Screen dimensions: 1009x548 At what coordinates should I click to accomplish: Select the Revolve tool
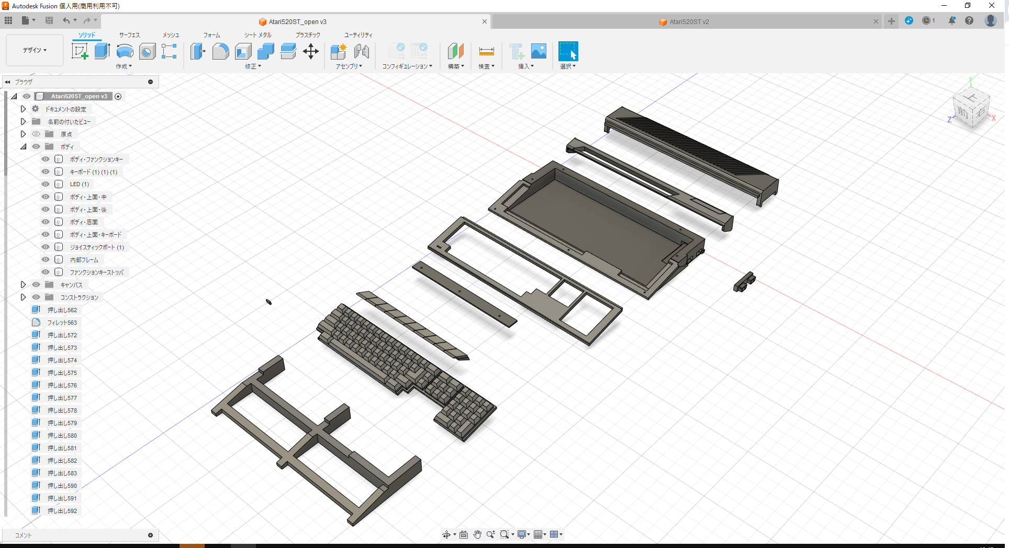tap(125, 51)
